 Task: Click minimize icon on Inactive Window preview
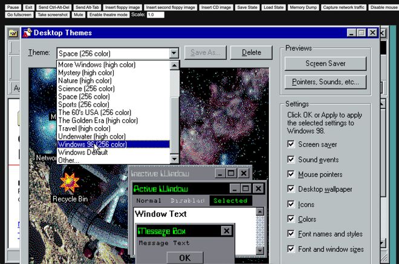217,173
